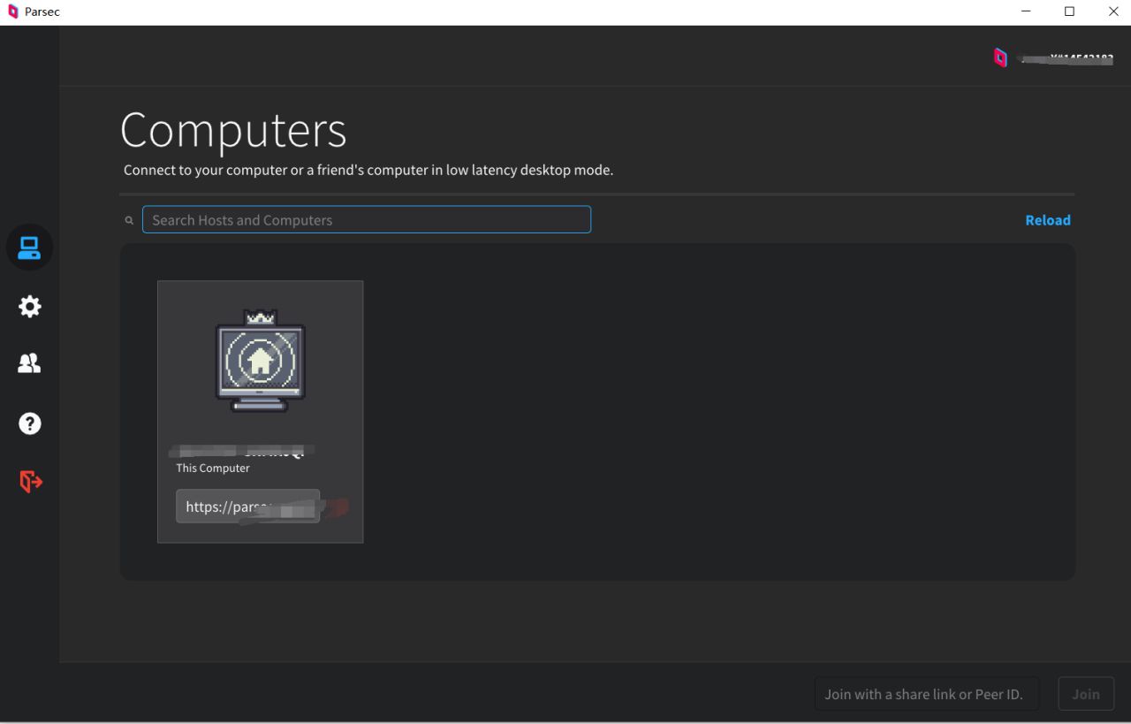Click the Parsec logo in title bar
Image resolution: width=1131 pixels, height=724 pixels.
(x=12, y=11)
